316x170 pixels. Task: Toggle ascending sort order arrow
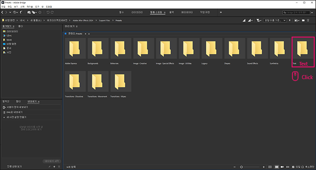point(290,20)
